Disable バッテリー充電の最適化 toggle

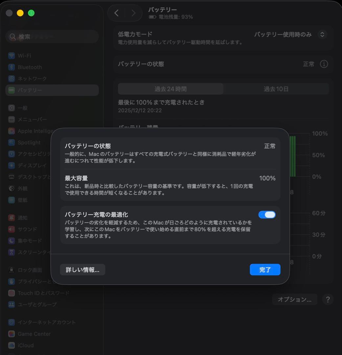[x=267, y=214]
